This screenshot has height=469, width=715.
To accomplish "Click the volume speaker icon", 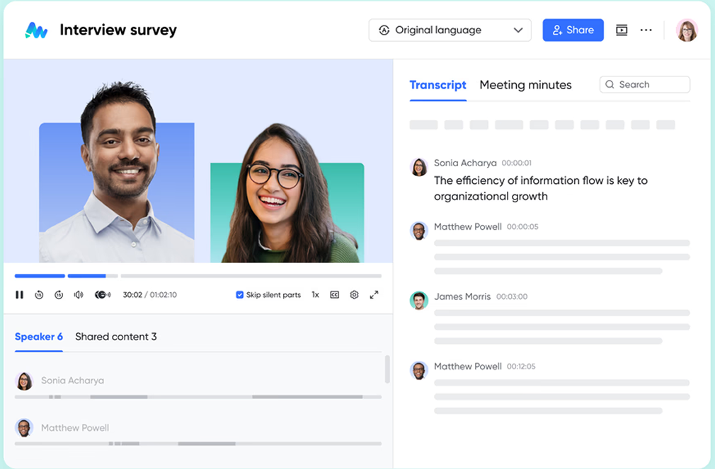I will [79, 295].
